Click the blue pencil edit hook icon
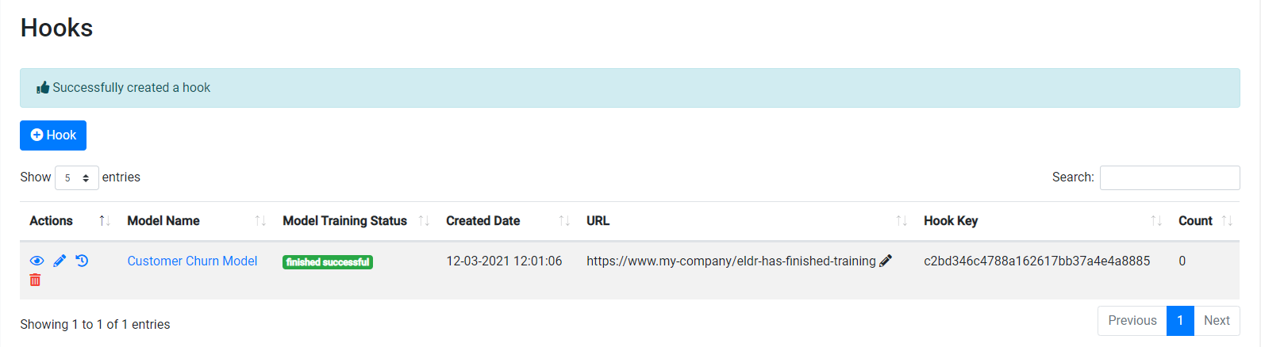The image size is (1261, 347). [x=60, y=261]
